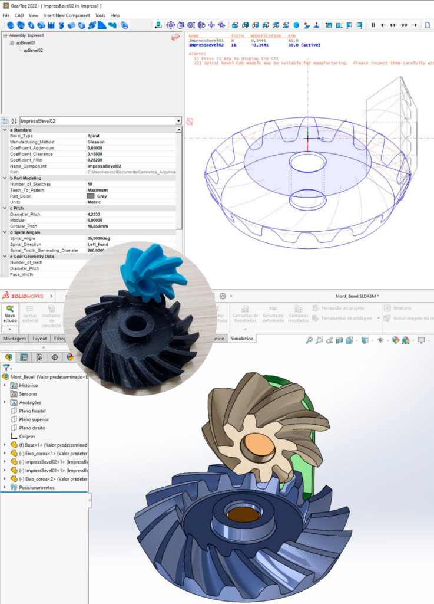Switch to the Simulation tab
This screenshot has width=434, height=604.
coord(241,339)
